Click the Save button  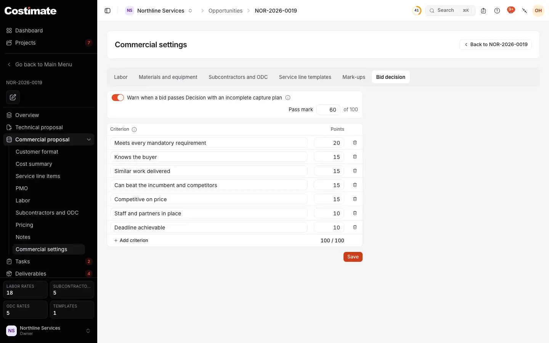click(353, 257)
